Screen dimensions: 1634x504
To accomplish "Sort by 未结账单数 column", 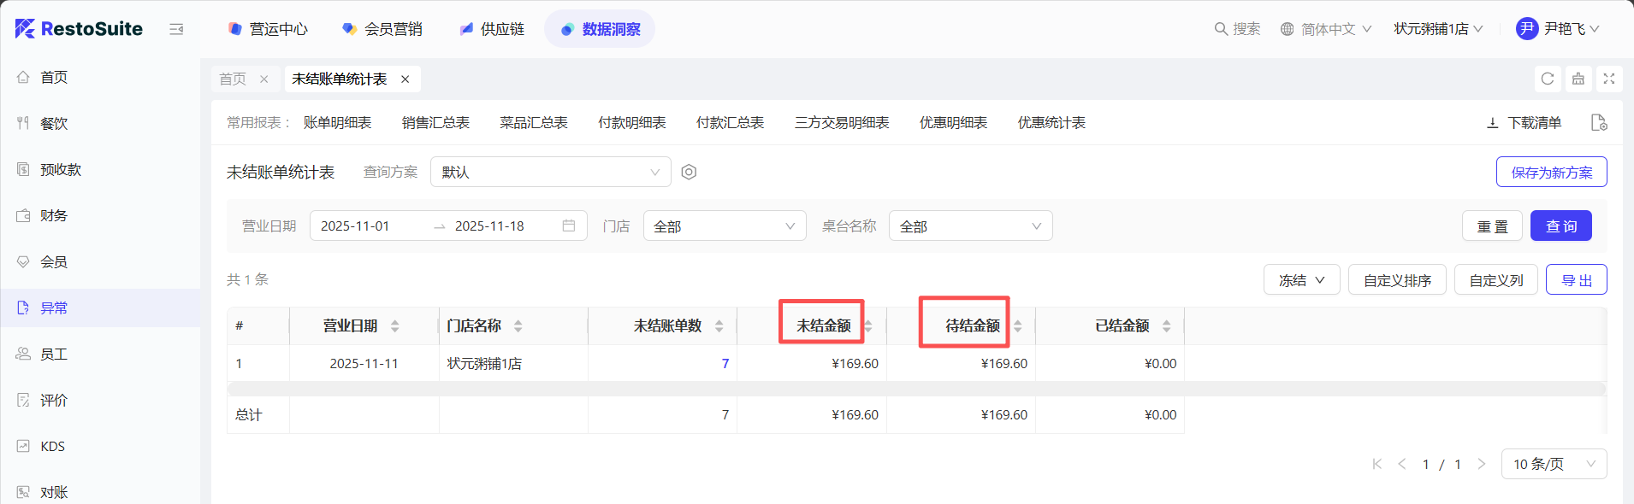I will tap(719, 326).
